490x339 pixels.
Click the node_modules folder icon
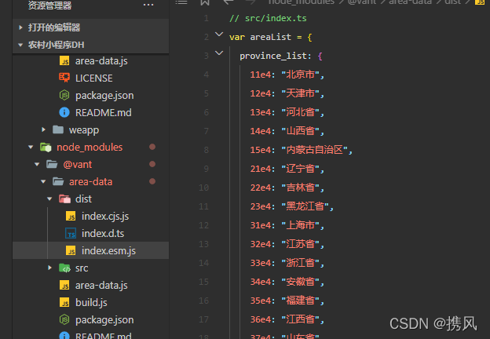tap(46, 147)
